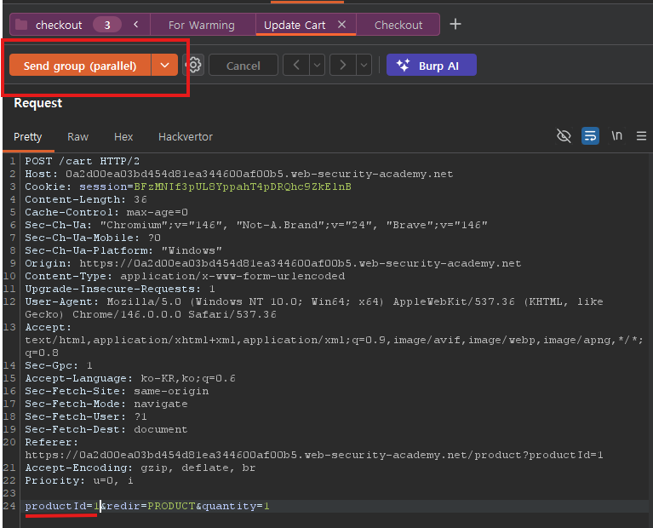
Task: Collapse the checkout tab group chevron
Action: point(136,25)
